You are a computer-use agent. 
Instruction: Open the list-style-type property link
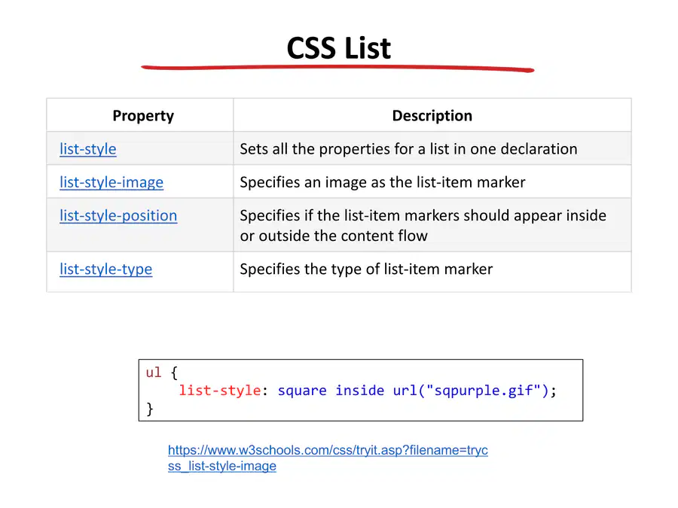point(106,269)
